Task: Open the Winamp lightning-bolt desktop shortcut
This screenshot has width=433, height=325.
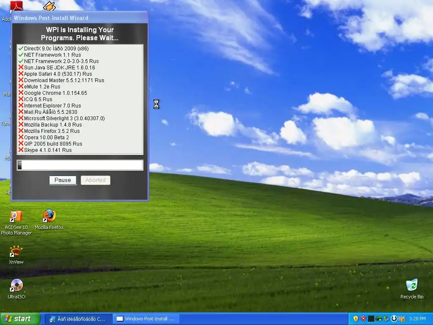Action: tap(49, 6)
